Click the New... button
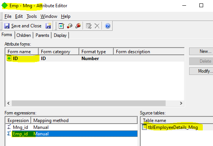The height and width of the screenshot is (146, 213). point(201,51)
